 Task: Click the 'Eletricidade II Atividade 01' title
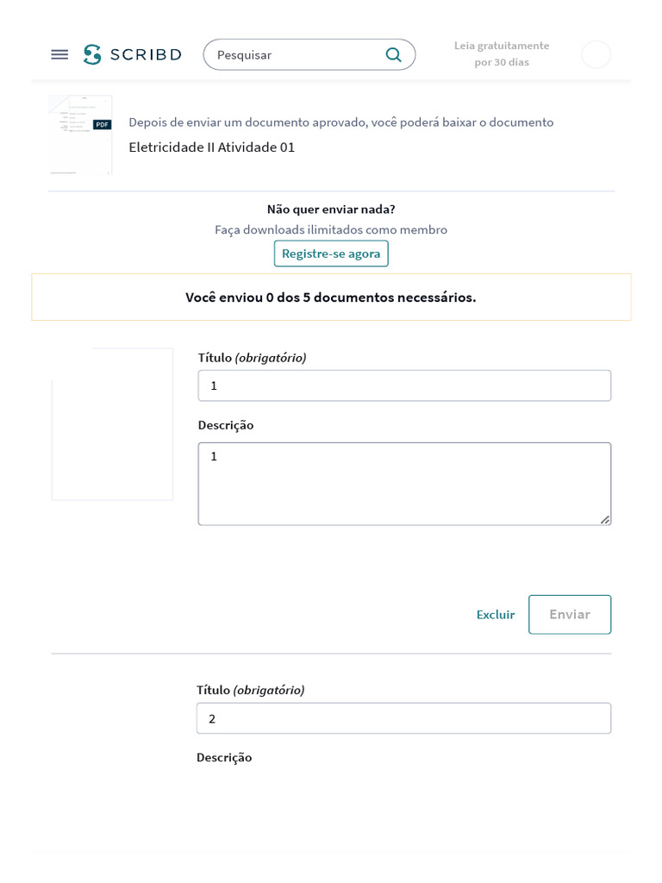(x=212, y=147)
